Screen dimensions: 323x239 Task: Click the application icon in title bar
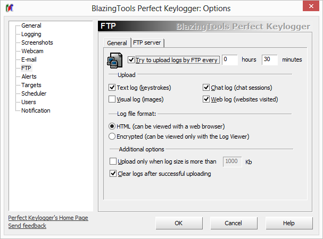click(x=10, y=8)
